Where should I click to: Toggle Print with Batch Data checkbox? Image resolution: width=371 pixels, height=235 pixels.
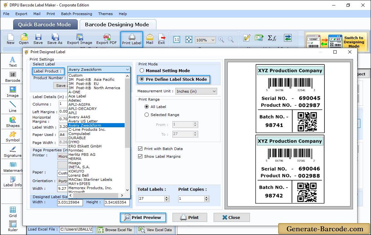140,148
